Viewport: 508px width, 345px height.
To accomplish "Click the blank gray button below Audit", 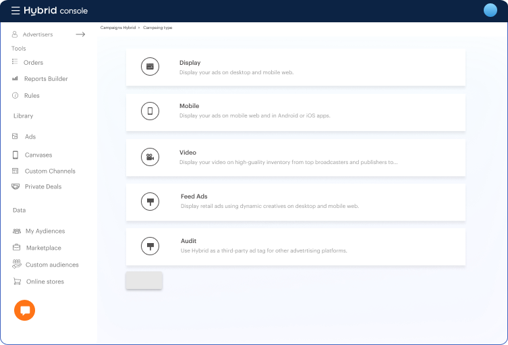I will (x=144, y=280).
